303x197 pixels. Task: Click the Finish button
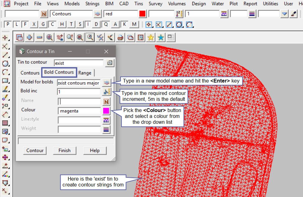click(x=64, y=150)
